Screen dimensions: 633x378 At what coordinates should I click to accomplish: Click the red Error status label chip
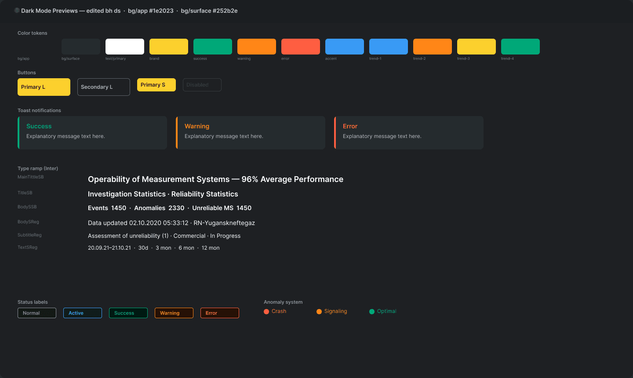[x=220, y=313]
